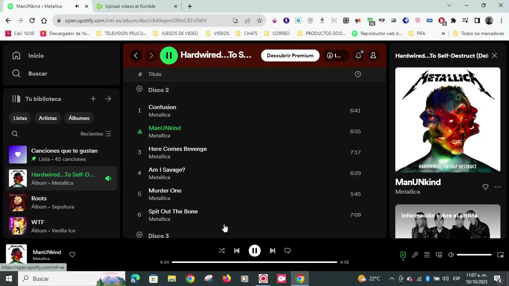
Task: Open Información sobre el artista card
Action: coord(448,221)
